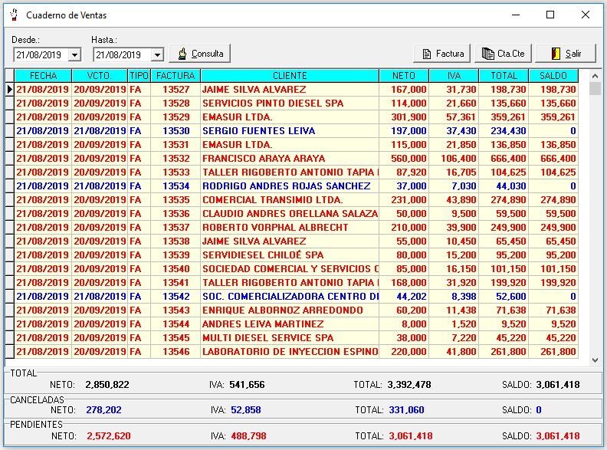This screenshot has height=450, width=607.
Task: Maximize the Cuaderno de Ventas window
Action: [550, 15]
